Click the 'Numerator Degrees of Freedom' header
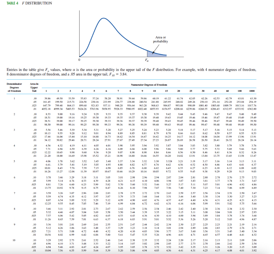This screenshot has width=274, height=254. (x=149, y=85)
